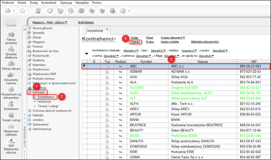Open z państwa filter (dowolne) dropdown

pos(143,56)
